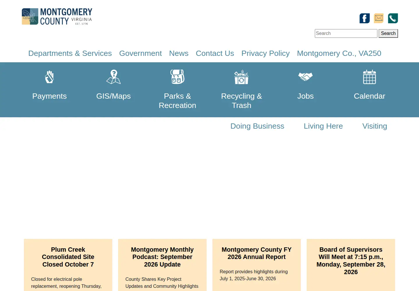This screenshot has height=291, width=419.
Task: Follow the GIS/Maps text link
Action: click(113, 96)
